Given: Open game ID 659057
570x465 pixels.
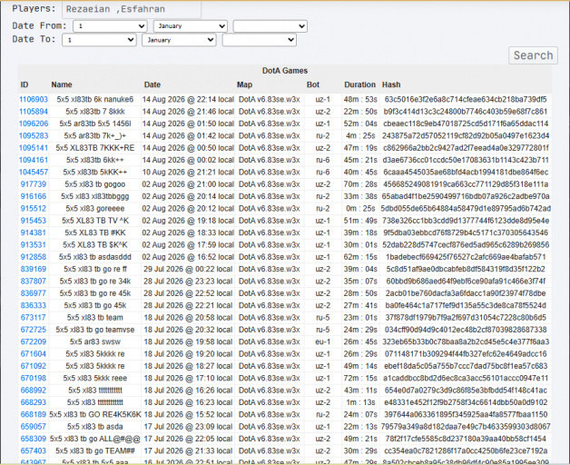Looking at the screenshot, I should click(x=34, y=427).
